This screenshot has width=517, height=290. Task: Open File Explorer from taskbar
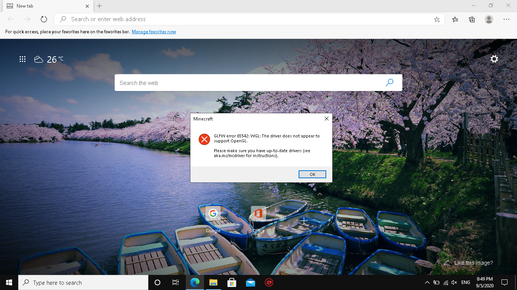pos(213,282)
